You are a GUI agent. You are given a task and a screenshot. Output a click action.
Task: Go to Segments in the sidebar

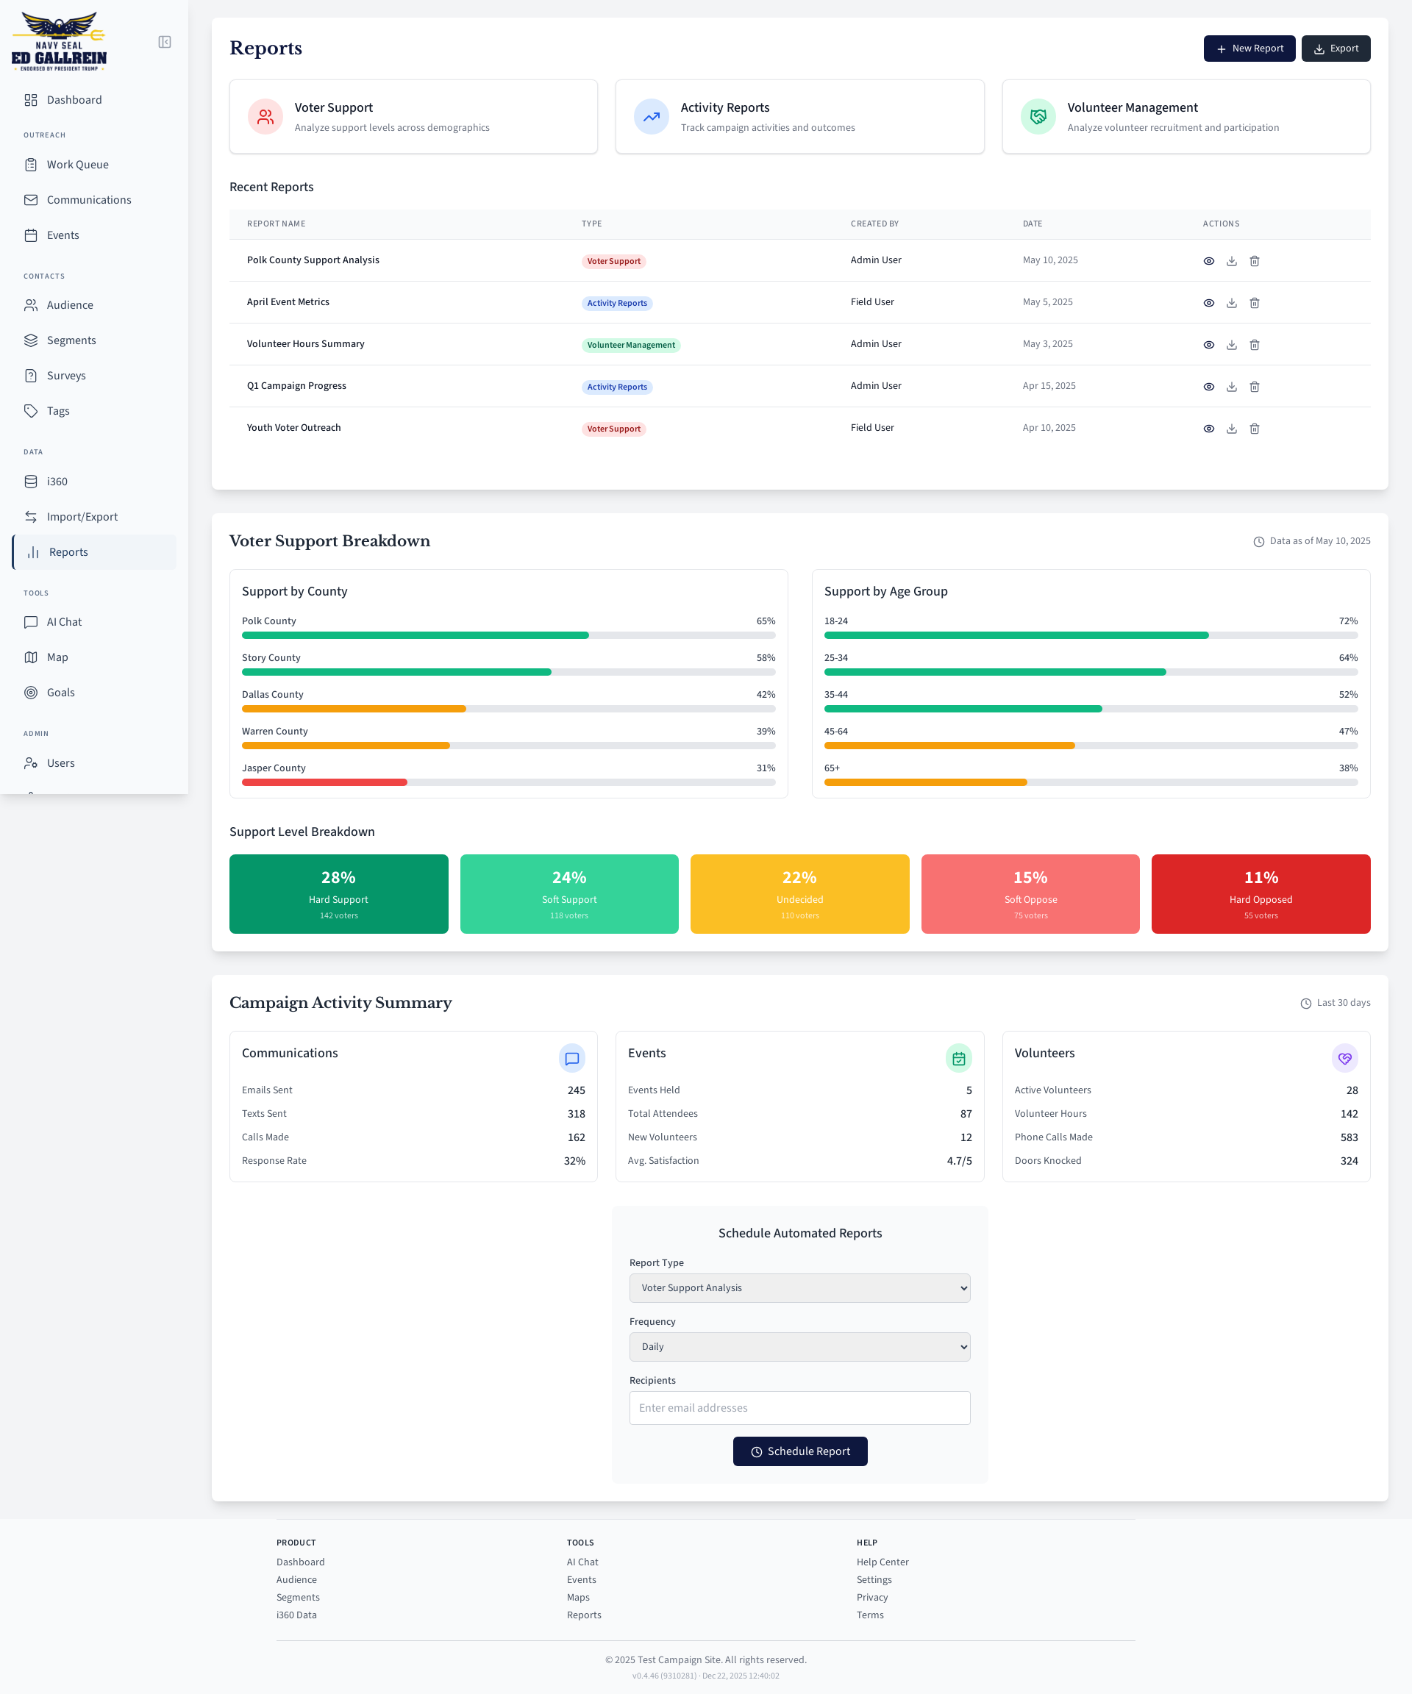click(71, 340)
